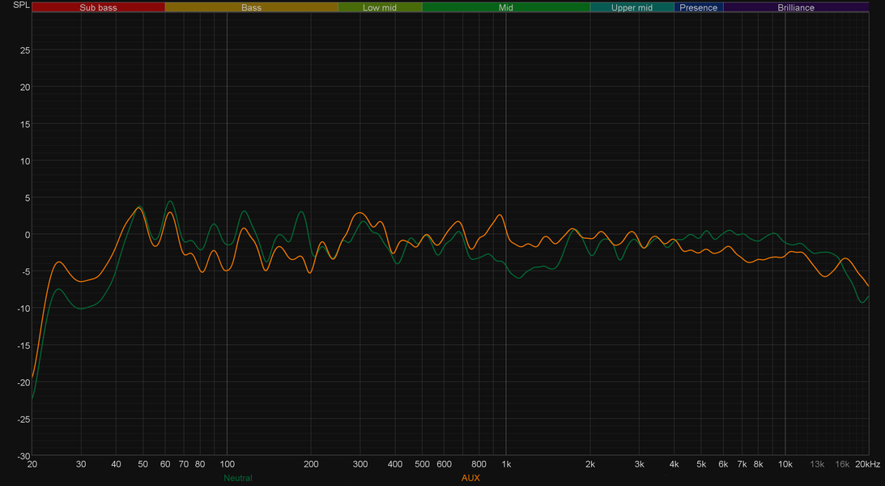
Task: Select the Presence band label
Action: (x=698, y=7)
